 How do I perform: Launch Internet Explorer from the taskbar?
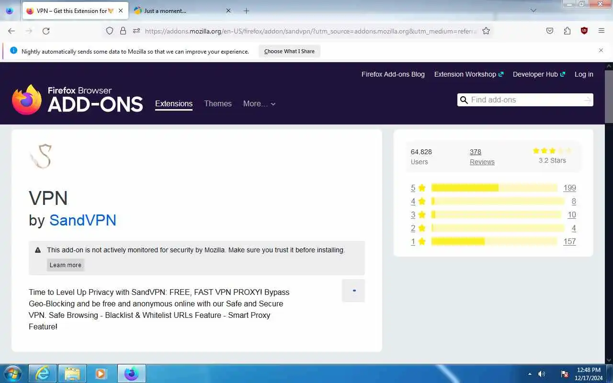tap(43, 373)
